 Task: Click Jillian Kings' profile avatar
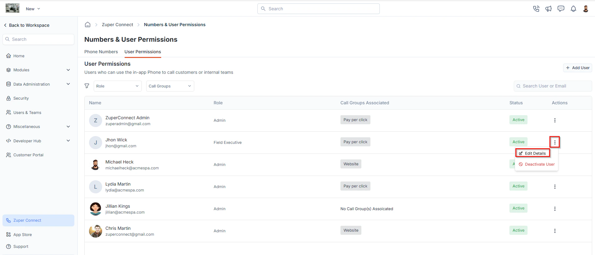pos(96,209)
